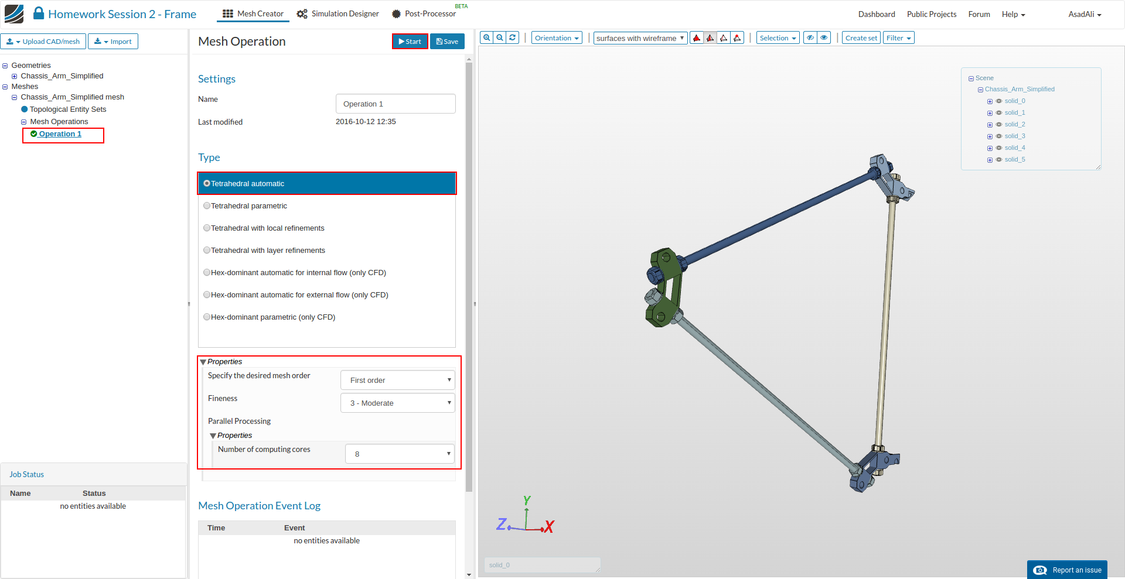Toggle visibility of solid_4
The width and height of the screenshot is (1125, 579).
[999, 148]
